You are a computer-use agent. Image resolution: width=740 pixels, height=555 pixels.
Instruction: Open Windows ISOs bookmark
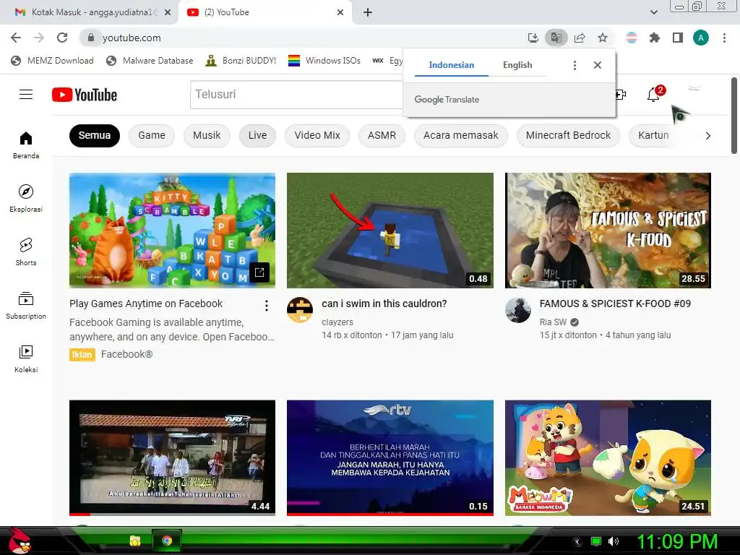[324, 61]
